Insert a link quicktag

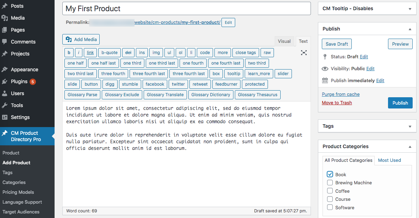point(90,53)
